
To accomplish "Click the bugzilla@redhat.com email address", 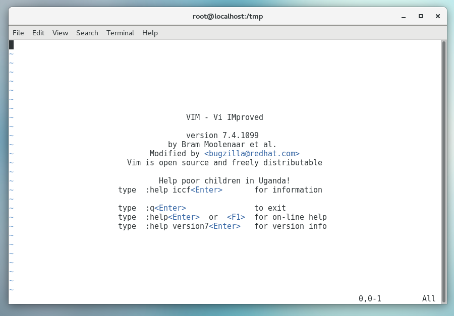I will click(x=252, y=154).
